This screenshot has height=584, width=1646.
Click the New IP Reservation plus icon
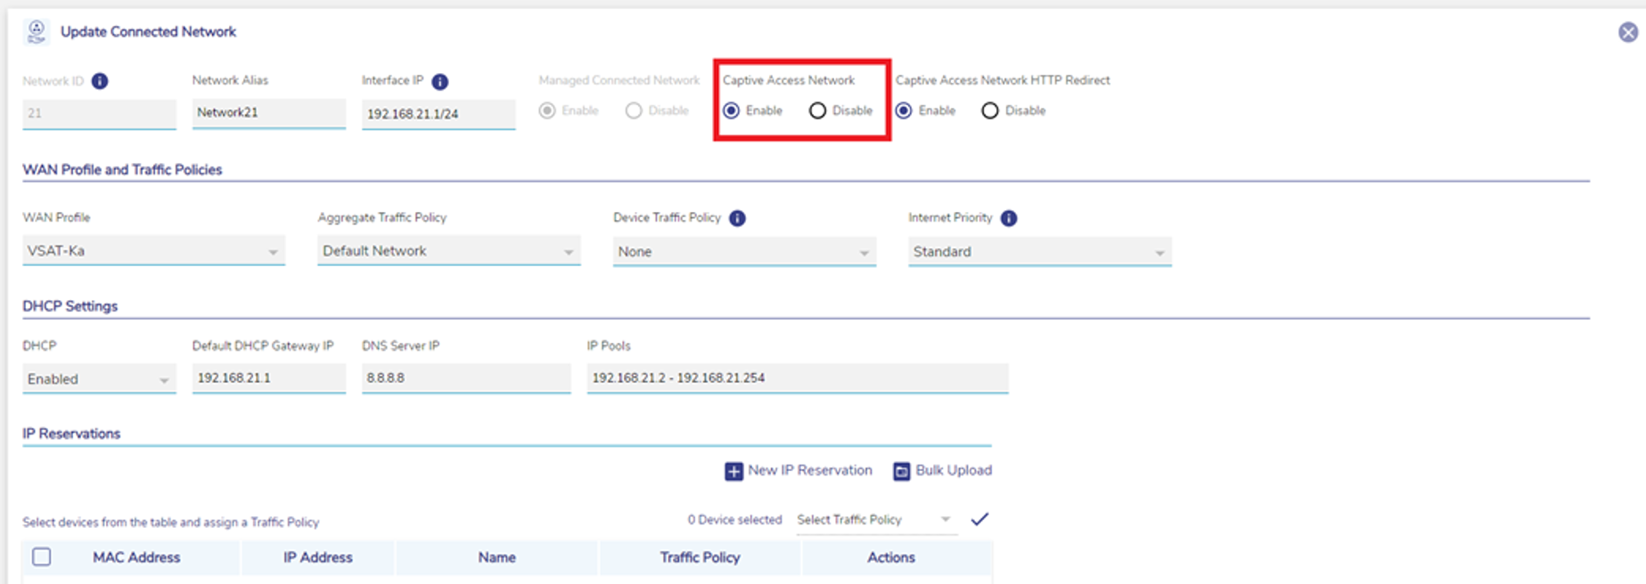click(x=733, y=471)
